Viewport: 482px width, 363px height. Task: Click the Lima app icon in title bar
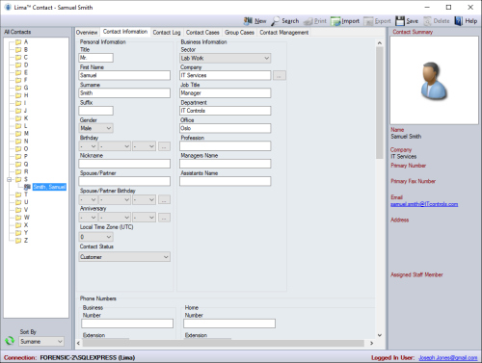8,7
